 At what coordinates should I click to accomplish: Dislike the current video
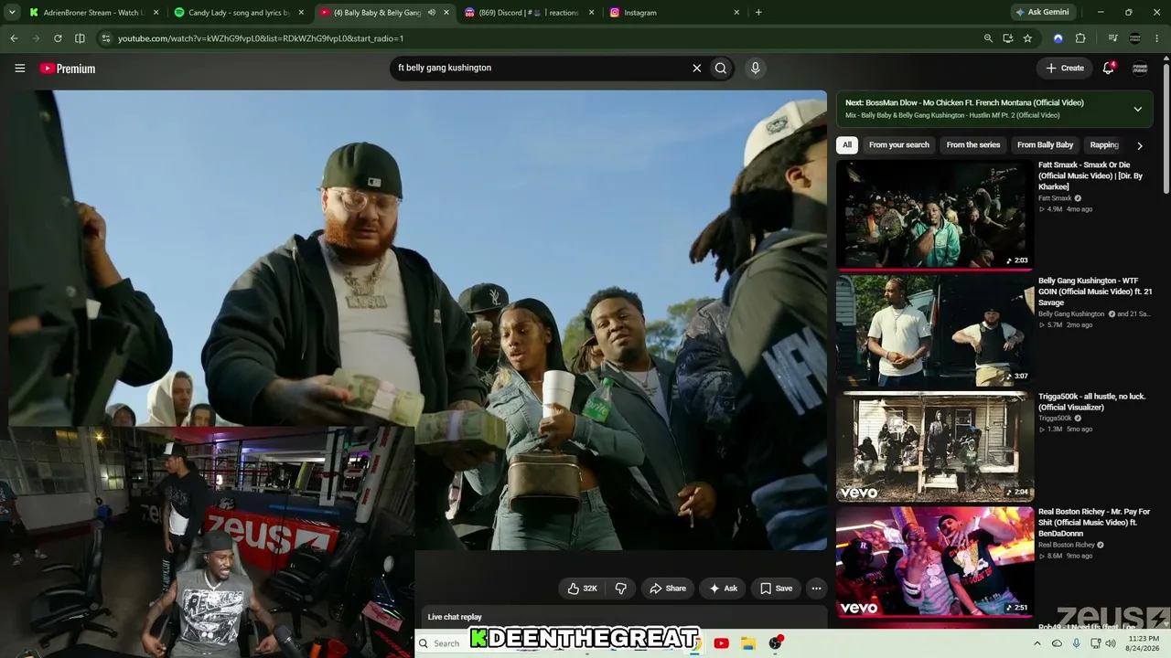[620, 589]
